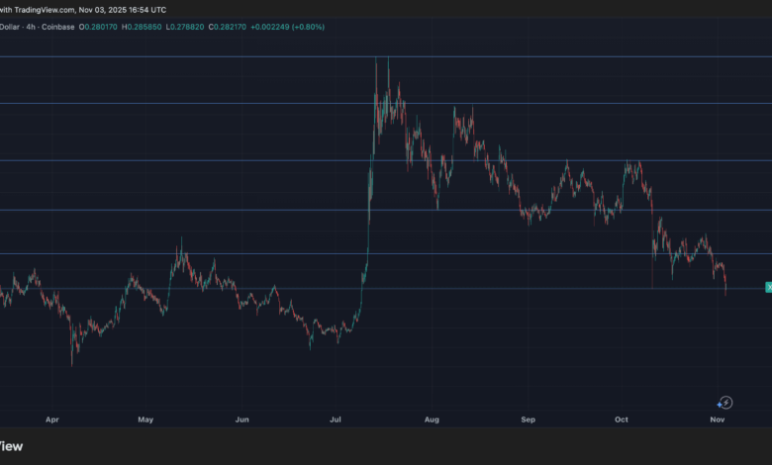
Task: Click the lightning bolt event icon
Action: (x=724, y=403)
